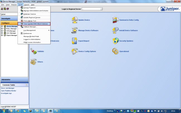Open the Administer panel
Viewport: 181px width, 113px height.
tap(14, 80)
